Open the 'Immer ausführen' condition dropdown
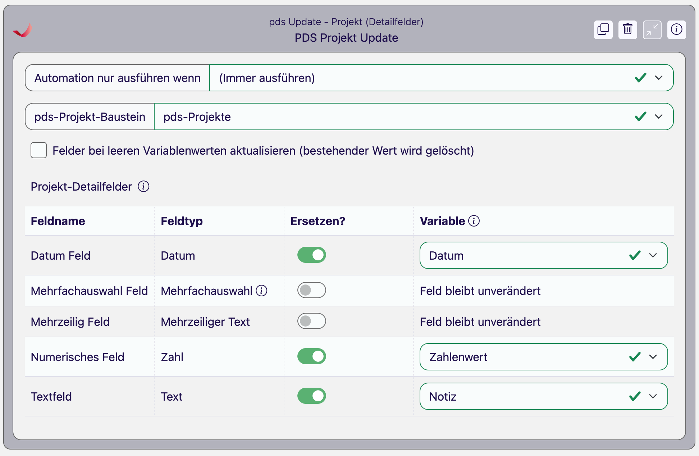Viewport: 699px width, 456px height. point(658,78)
